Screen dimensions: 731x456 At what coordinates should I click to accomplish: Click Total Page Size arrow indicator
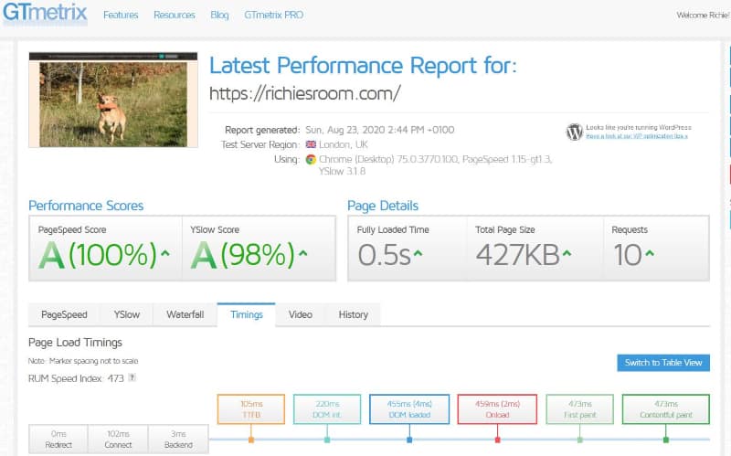567,253
